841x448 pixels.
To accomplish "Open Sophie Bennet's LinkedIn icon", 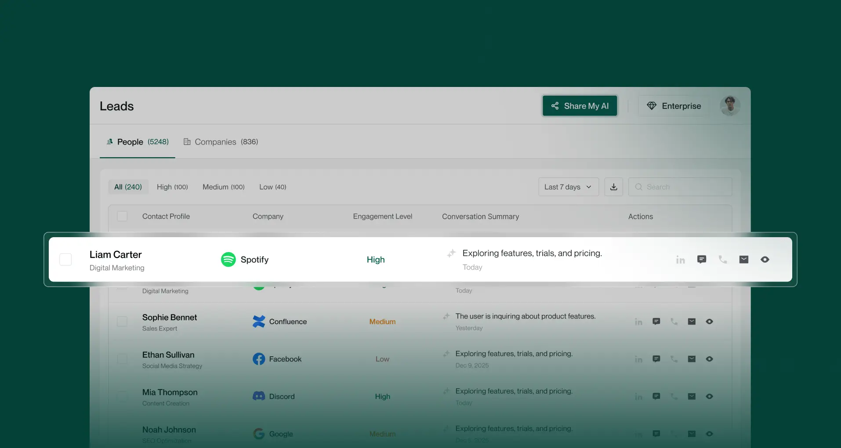I will coord(639,322).
